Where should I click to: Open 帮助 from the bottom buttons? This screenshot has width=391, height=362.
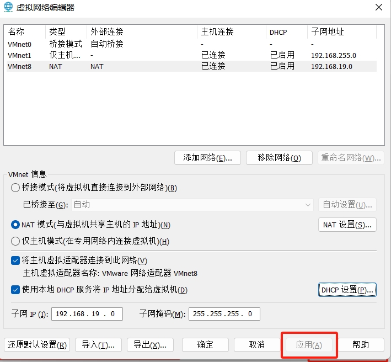[x=361, y=345]
